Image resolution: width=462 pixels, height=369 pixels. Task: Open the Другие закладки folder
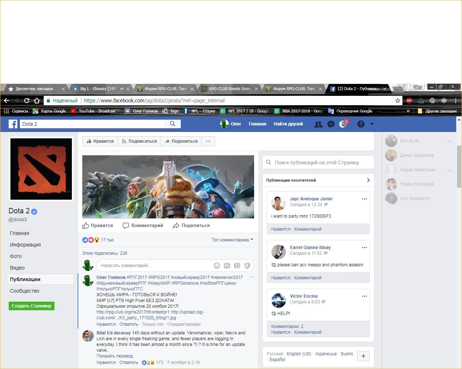coord(437,111)
